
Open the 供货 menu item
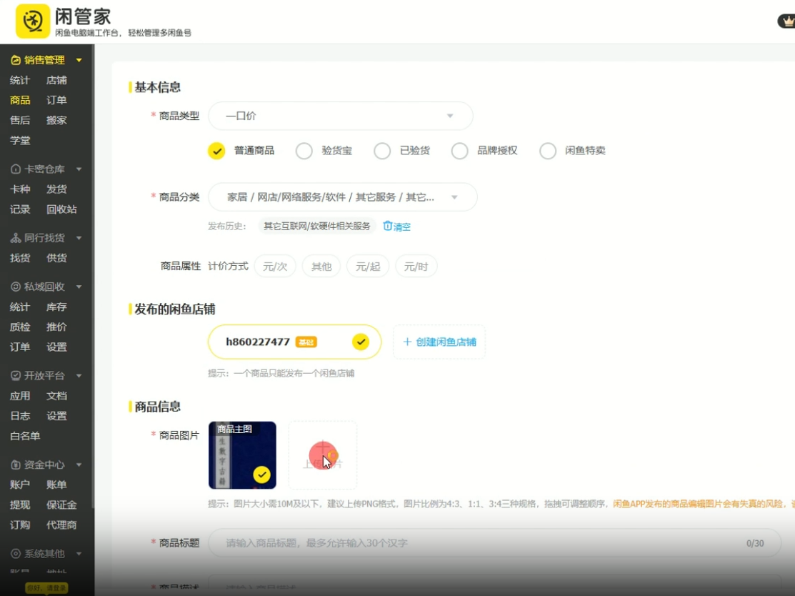[56, 258]
